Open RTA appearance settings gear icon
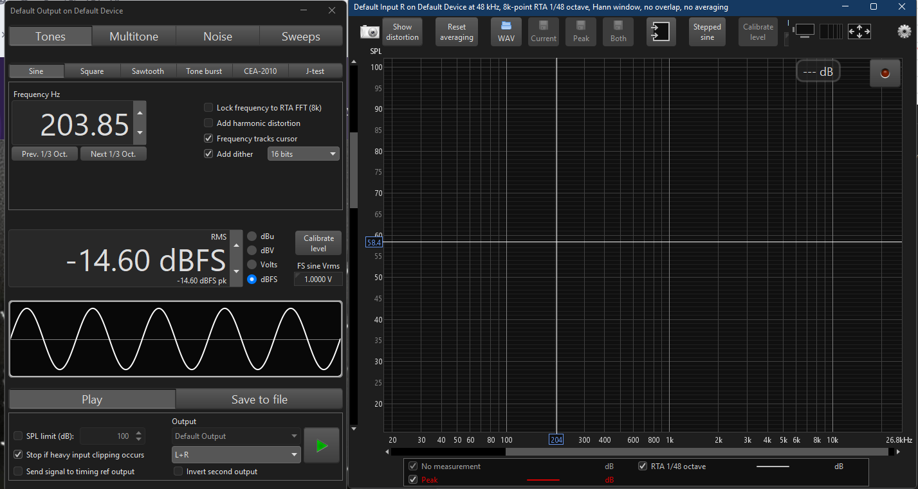Screen dimensions: 918x489 point(904,31)
